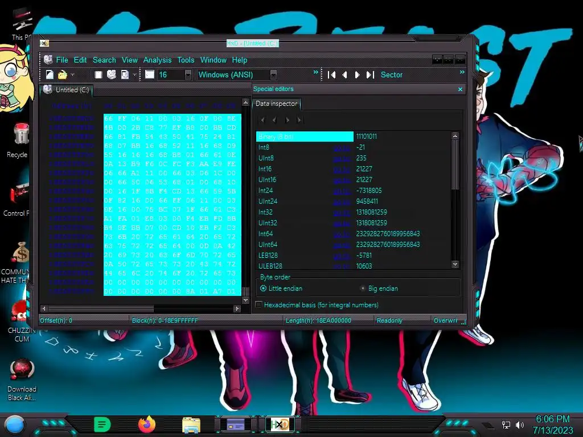Click the Start orb
Viewport: 583px width, 437px height.
click(x=14, y=424)
